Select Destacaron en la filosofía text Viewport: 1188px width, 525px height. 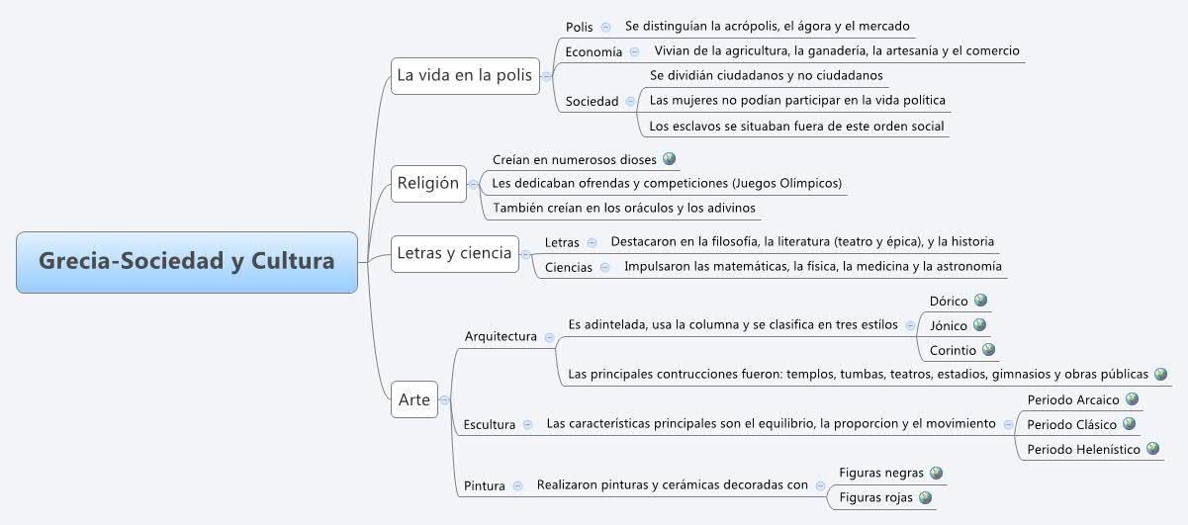(x=802, y=241)
